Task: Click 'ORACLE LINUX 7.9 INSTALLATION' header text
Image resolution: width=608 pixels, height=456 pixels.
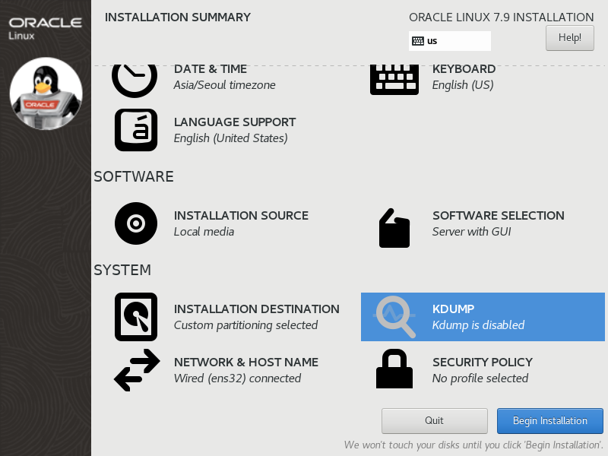Action: click(x=501, y=17)
